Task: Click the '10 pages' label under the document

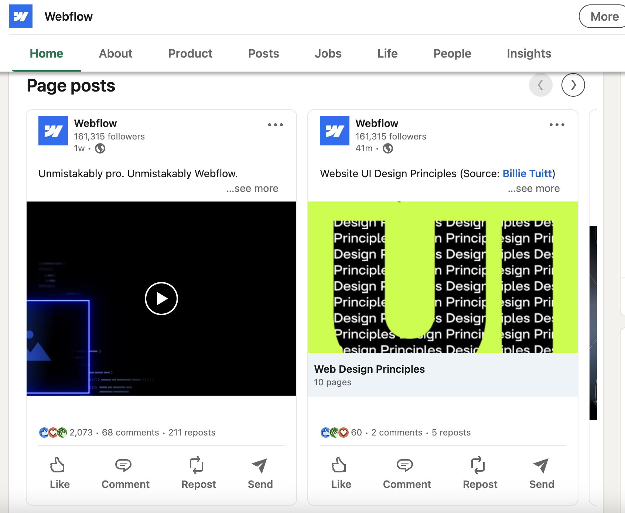Action: pyautogui.click(x=333, y=382)
